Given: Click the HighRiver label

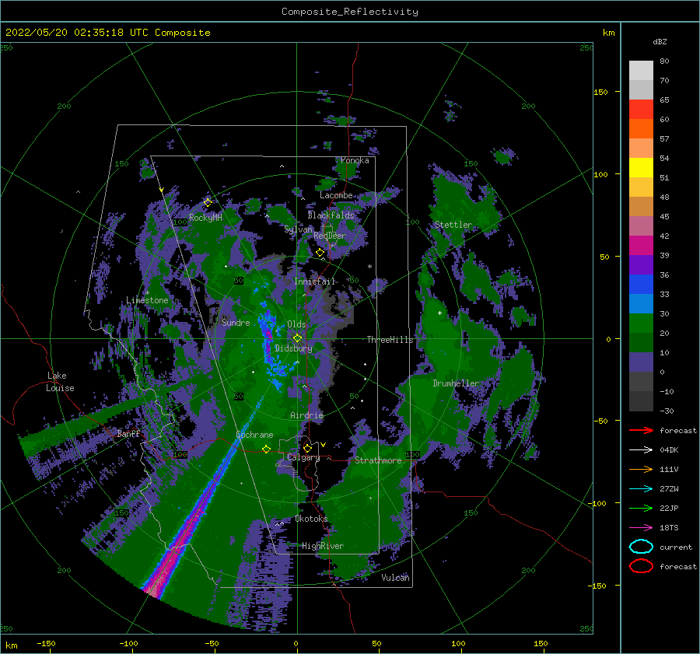Looking at the screenshot, I should tap(323, 546).
